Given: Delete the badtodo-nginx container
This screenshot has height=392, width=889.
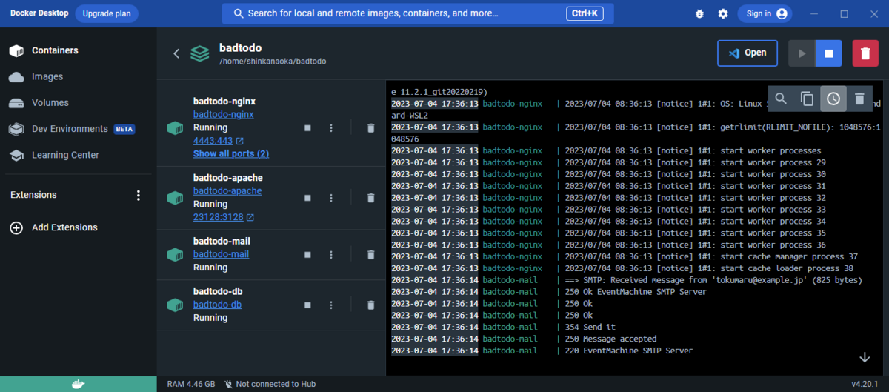Looking at the screenshot, I should tap(370, 128).
